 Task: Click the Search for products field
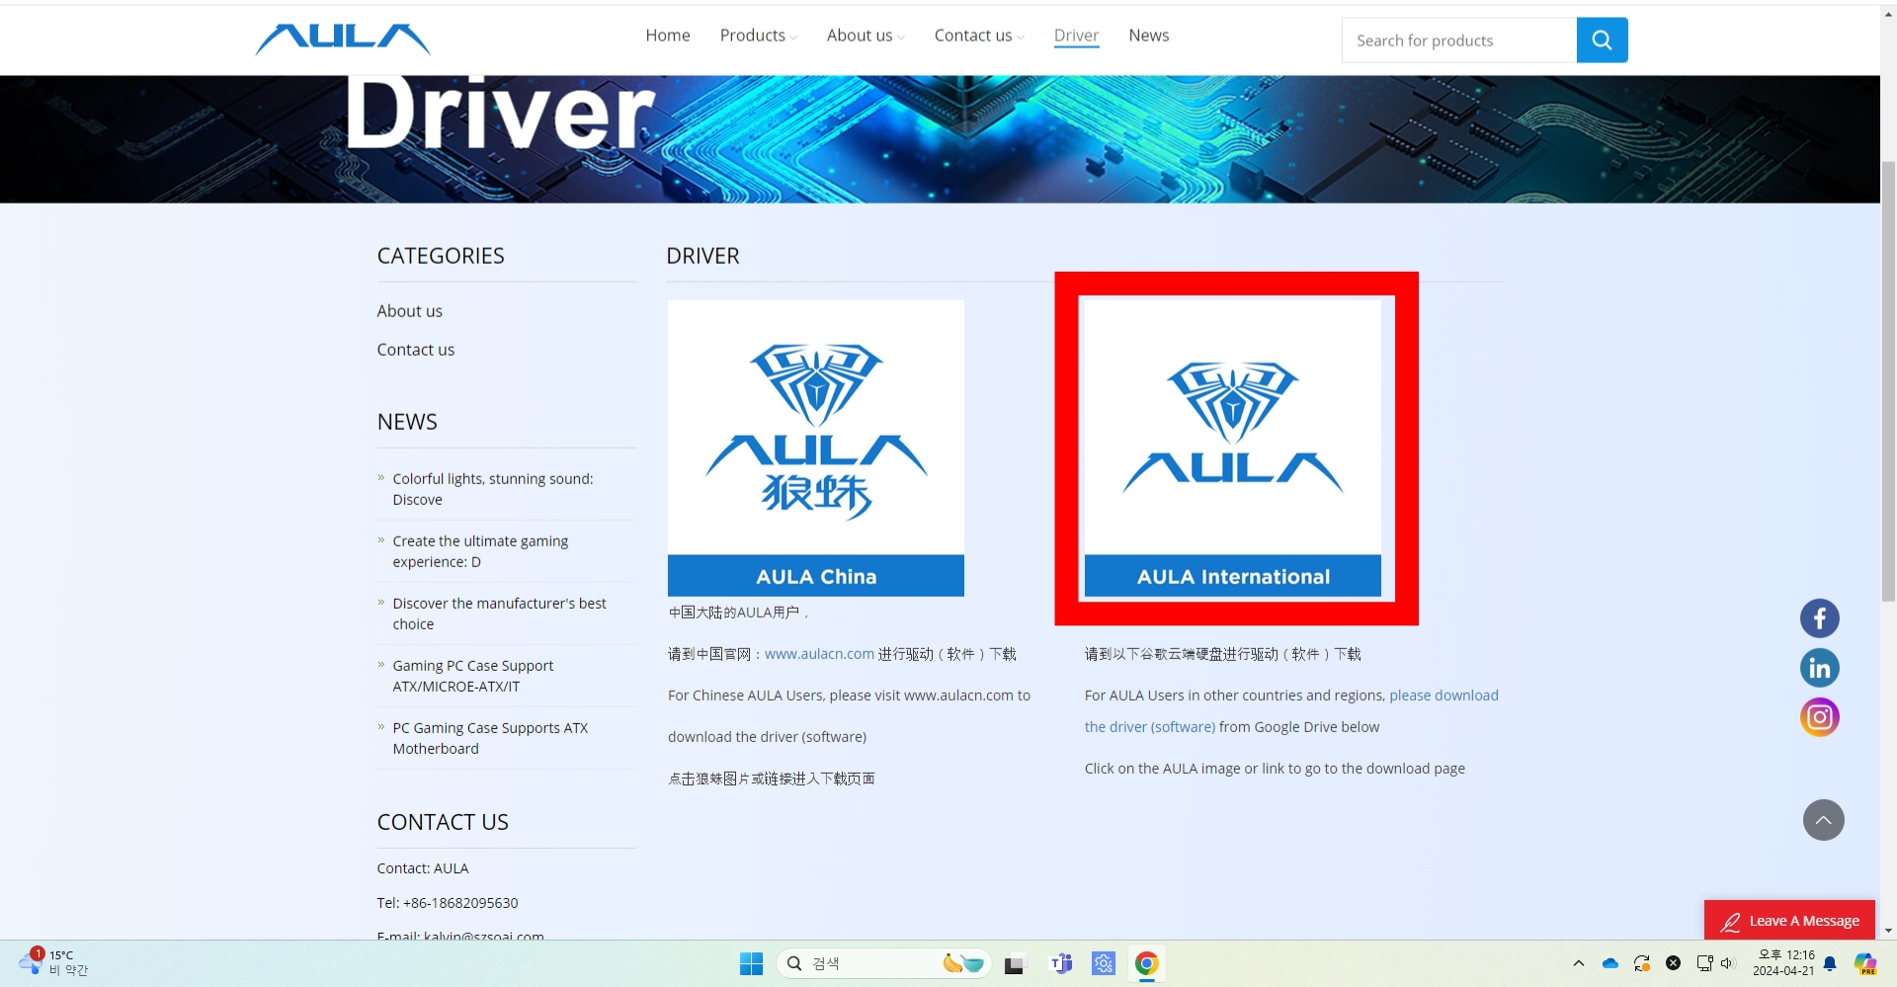[1459, 41]
